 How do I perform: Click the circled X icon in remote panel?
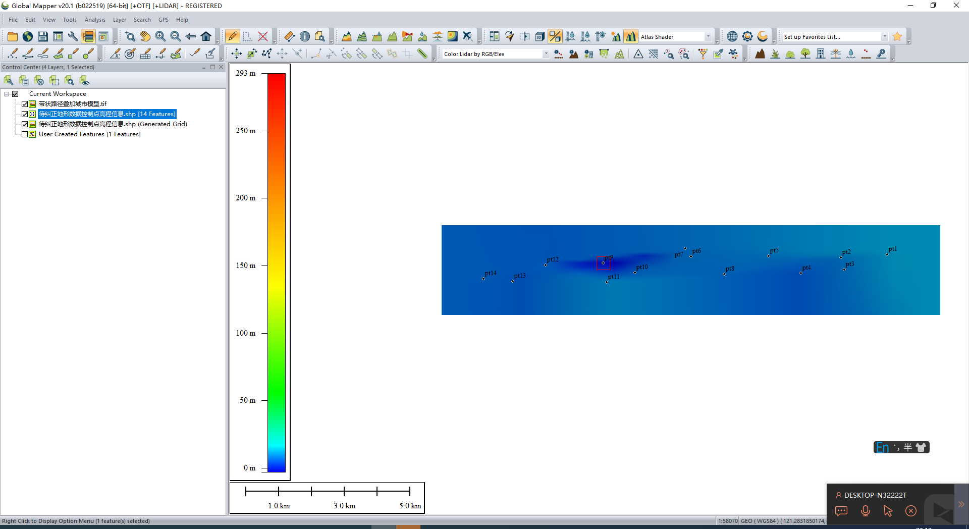coord(911,511)
